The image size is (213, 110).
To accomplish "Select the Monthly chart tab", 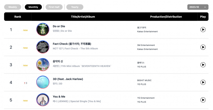I will 33,7.
